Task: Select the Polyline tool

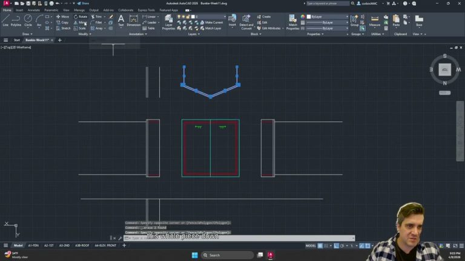Action: [x=16, y=21]
